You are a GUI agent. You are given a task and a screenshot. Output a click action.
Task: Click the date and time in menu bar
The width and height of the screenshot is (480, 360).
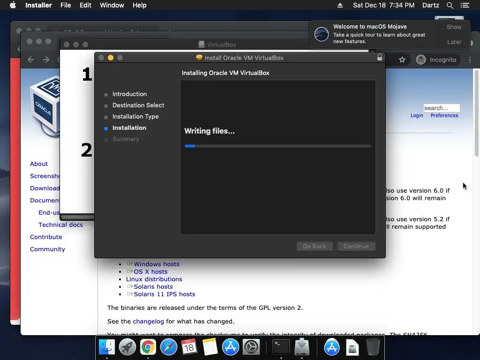point(383,5)
